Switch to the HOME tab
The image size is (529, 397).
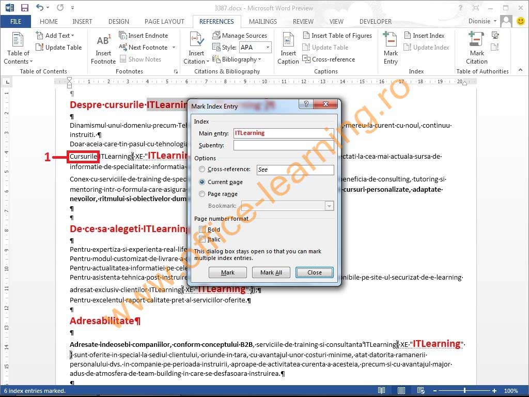pos(49,21)
